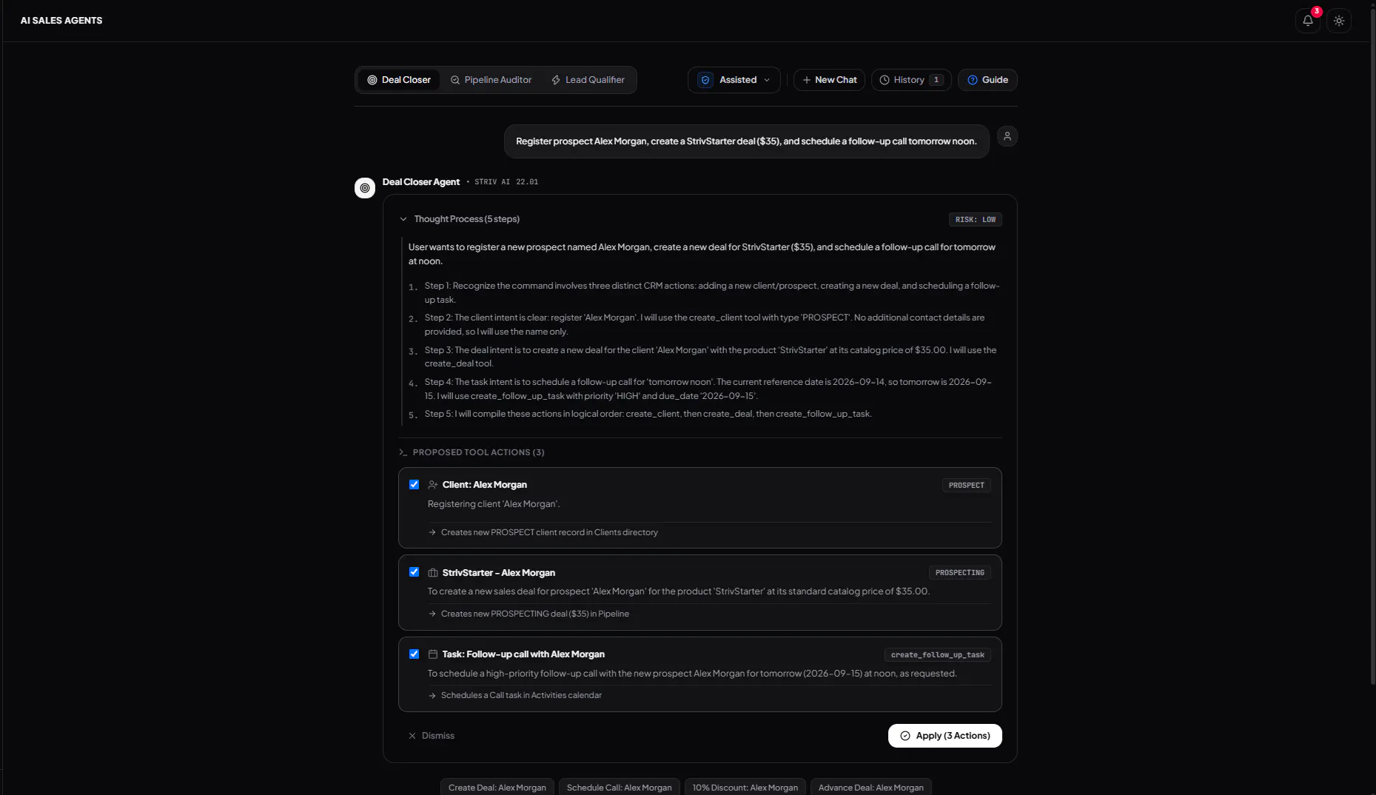
Task: Click the 'STRIV AI 22.01' label
Action: tap(506, 182)
